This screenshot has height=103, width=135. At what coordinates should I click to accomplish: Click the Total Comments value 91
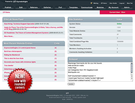(x=118, y=34)
